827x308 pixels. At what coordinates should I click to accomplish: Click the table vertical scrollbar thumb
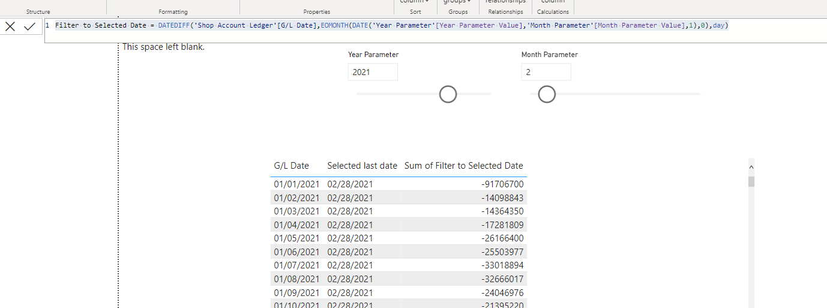751,181
